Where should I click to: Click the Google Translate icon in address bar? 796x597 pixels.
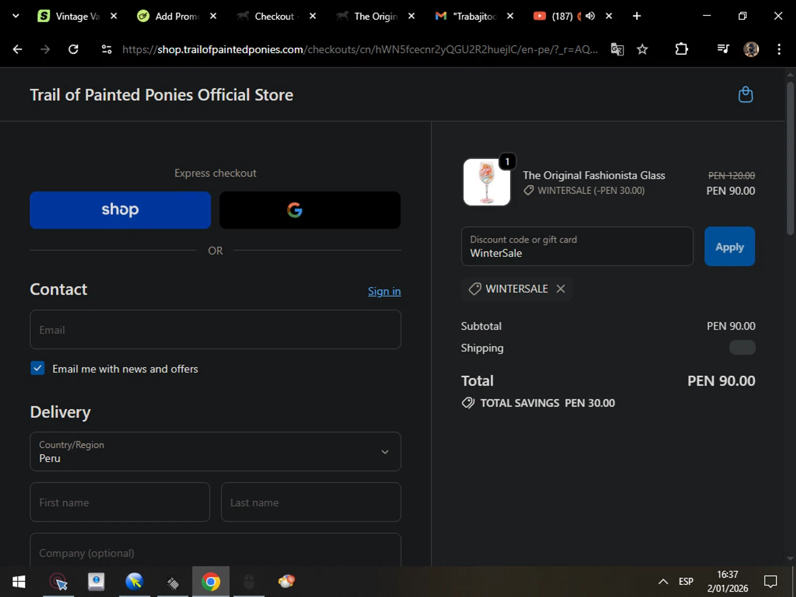[617, 49]
